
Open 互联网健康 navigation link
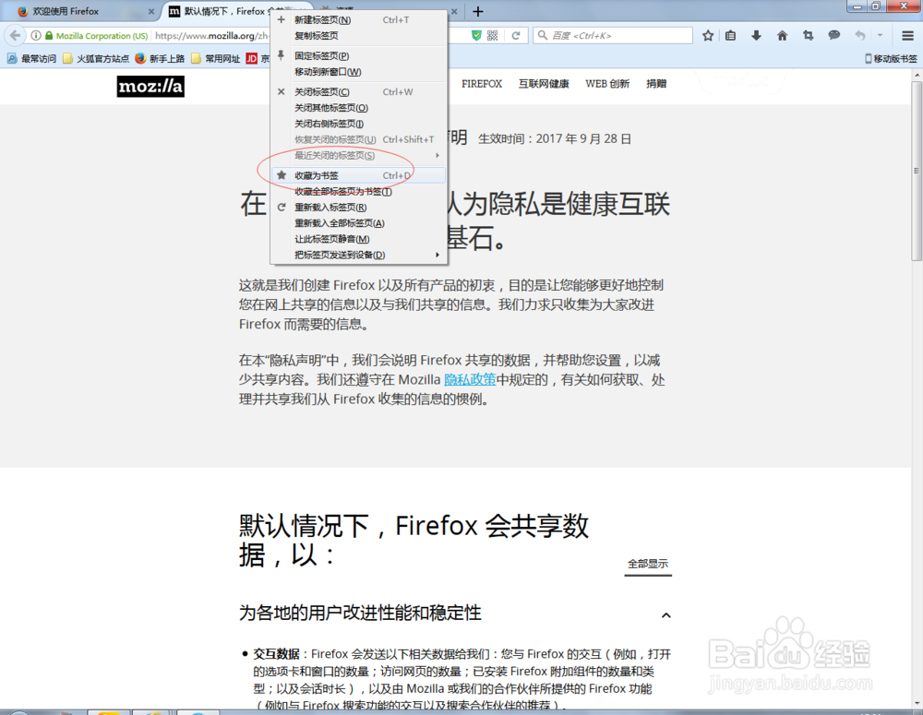544,84
